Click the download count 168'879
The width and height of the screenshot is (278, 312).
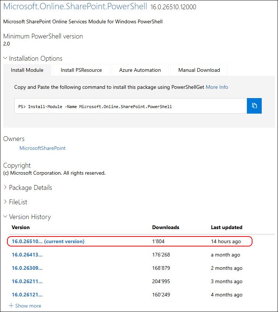[161, 268]
